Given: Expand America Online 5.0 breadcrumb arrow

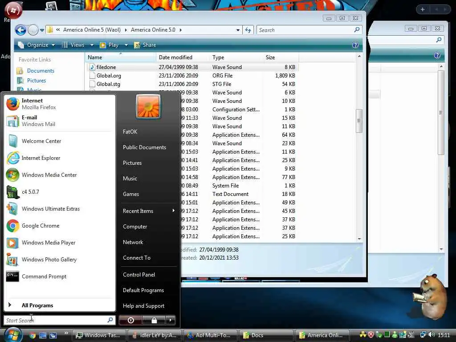Looking at the screenshot, I should click(181, 30).
